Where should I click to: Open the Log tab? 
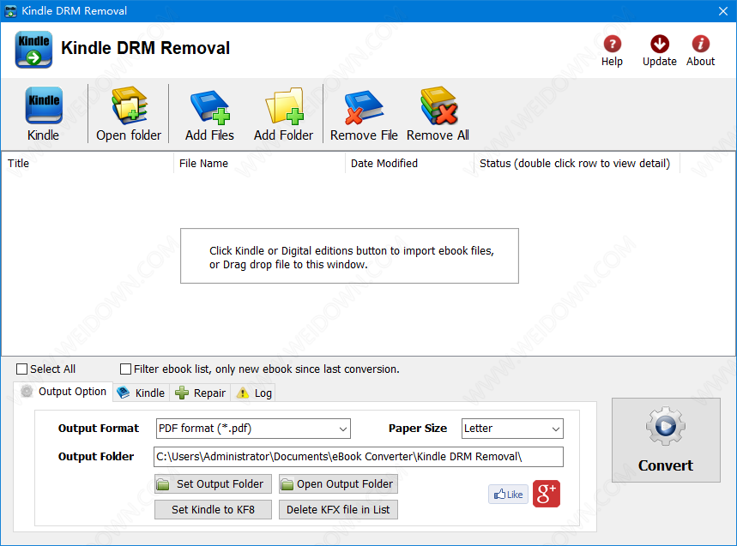point(254,393)
